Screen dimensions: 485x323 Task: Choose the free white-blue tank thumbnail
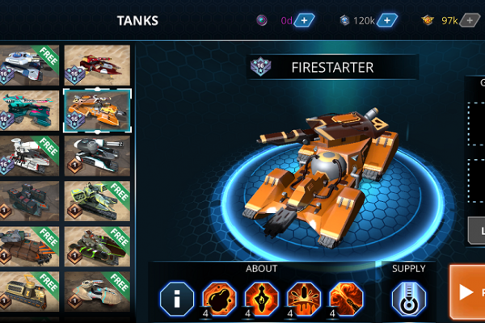[x=29, y=65]
